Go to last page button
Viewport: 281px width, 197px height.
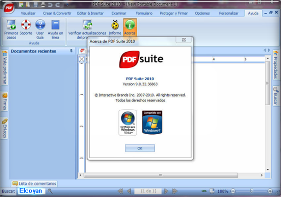coord(175,191)
